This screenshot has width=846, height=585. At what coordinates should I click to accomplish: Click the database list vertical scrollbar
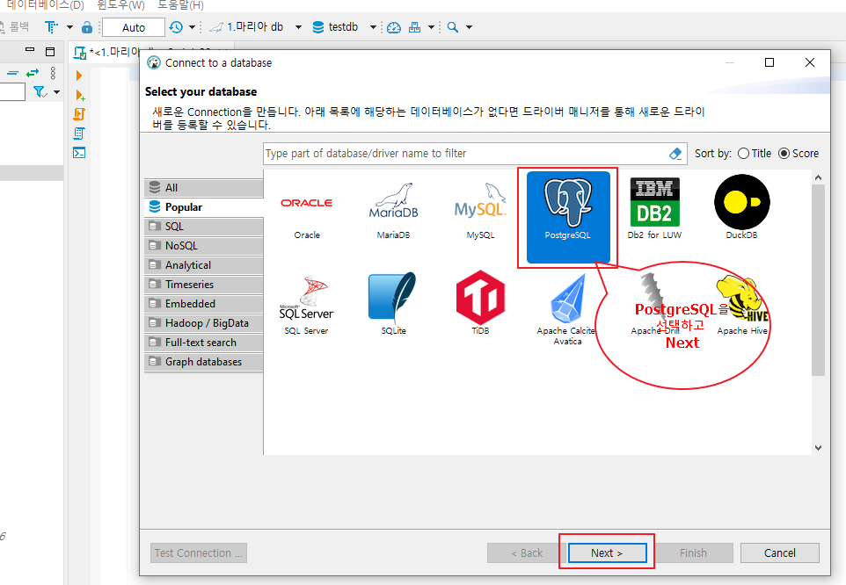[x=818, y=280]
